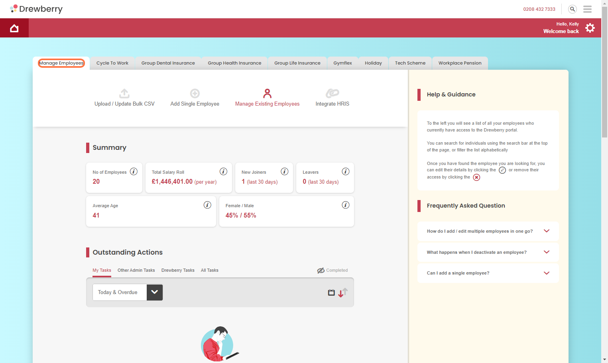Select My Tasks tab
Image resolution: width=608 pixels, height=363 pixels.
click(x=102, y=270)
